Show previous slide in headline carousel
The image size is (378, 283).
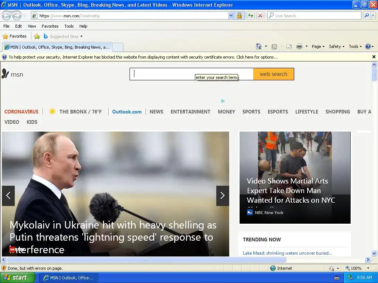click(x=8, y=196)
